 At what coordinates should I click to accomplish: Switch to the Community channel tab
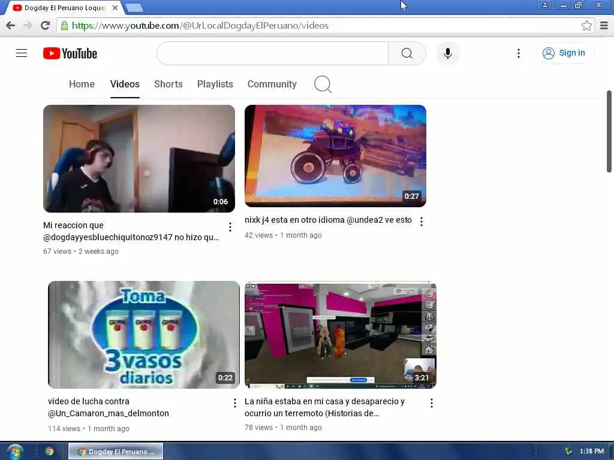pyautogui.click(x=272, y=84)
